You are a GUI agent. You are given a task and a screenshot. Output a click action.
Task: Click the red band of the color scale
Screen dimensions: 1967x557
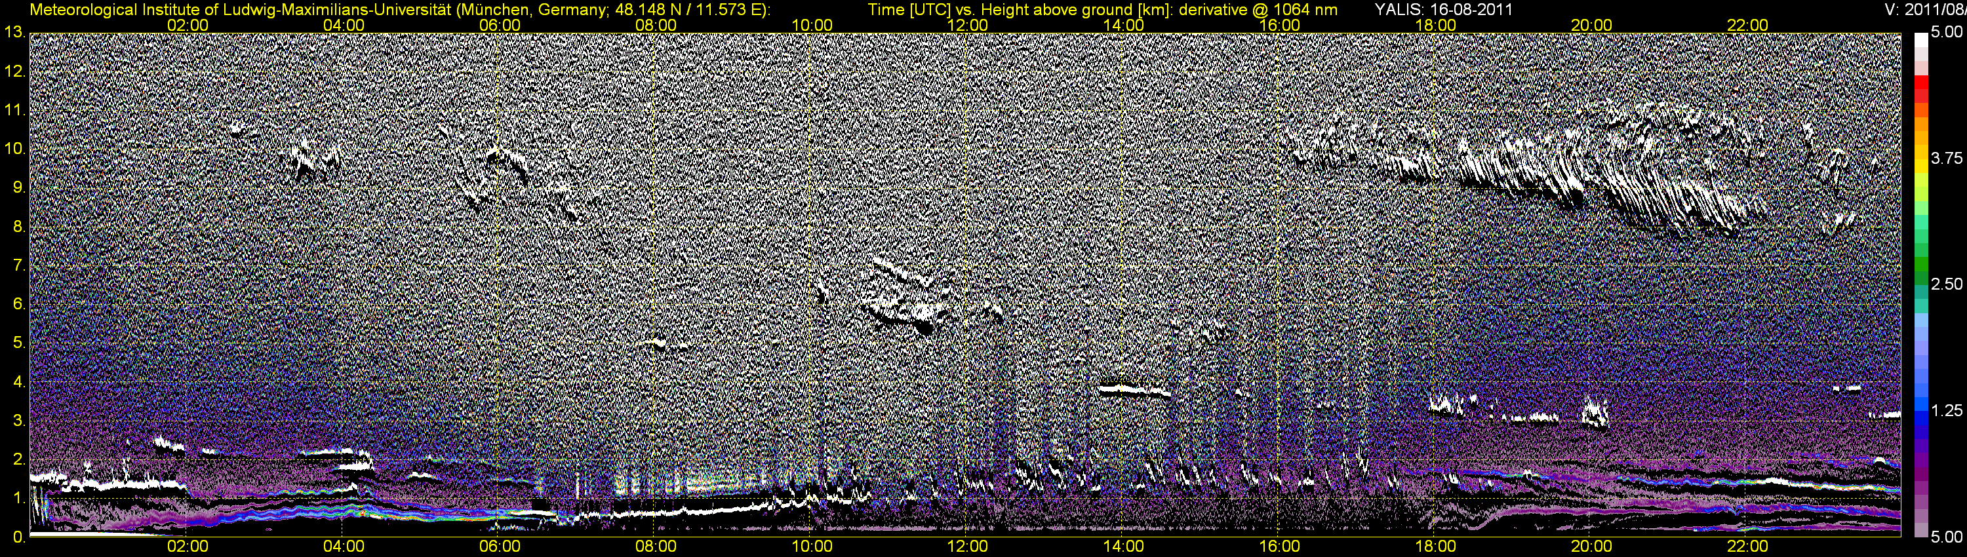[x=1920, y=83]
